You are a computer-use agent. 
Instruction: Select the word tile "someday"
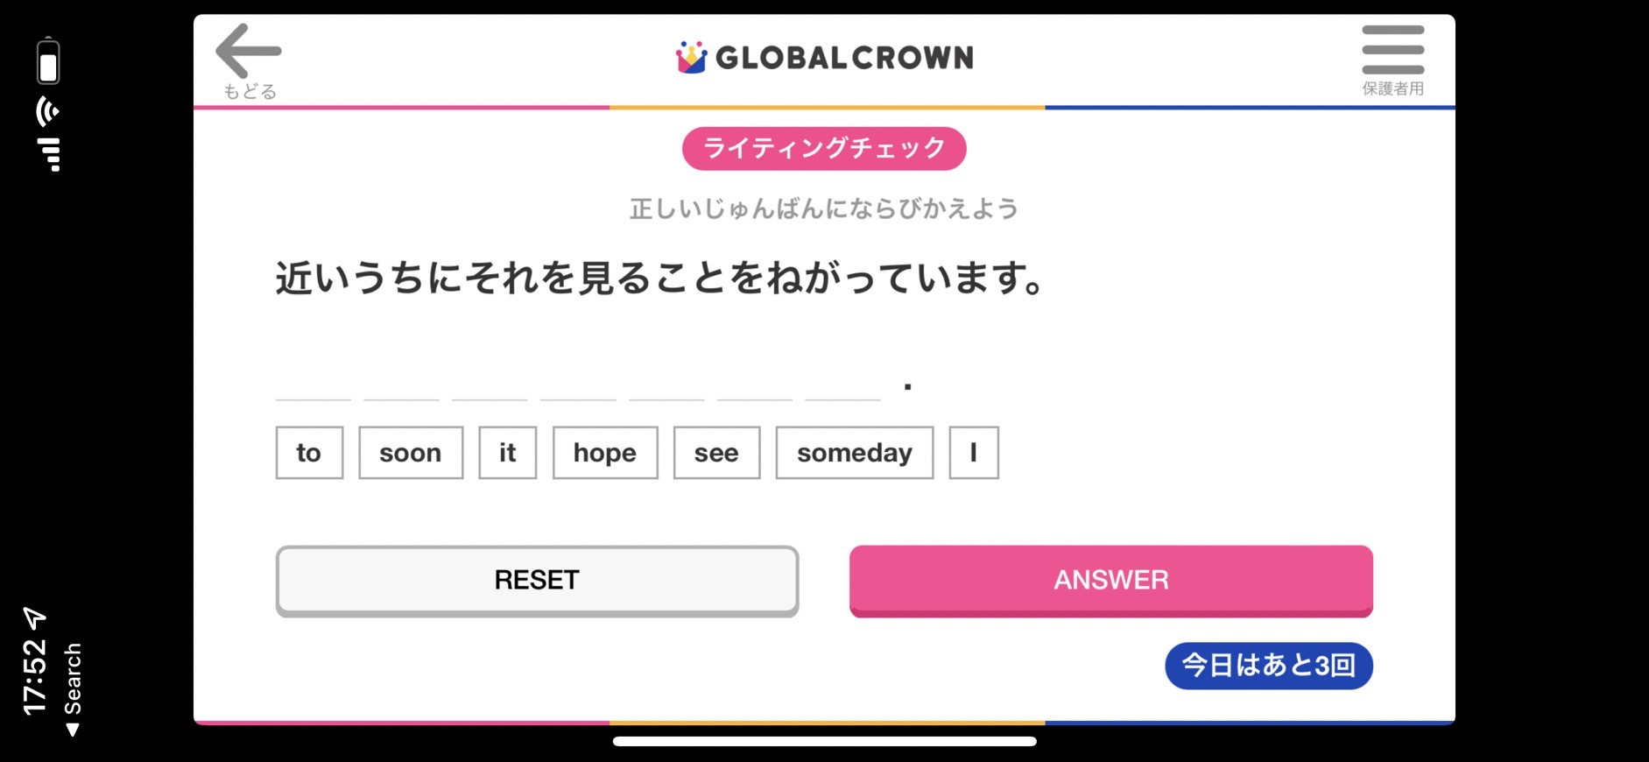(x=855, y=453)
